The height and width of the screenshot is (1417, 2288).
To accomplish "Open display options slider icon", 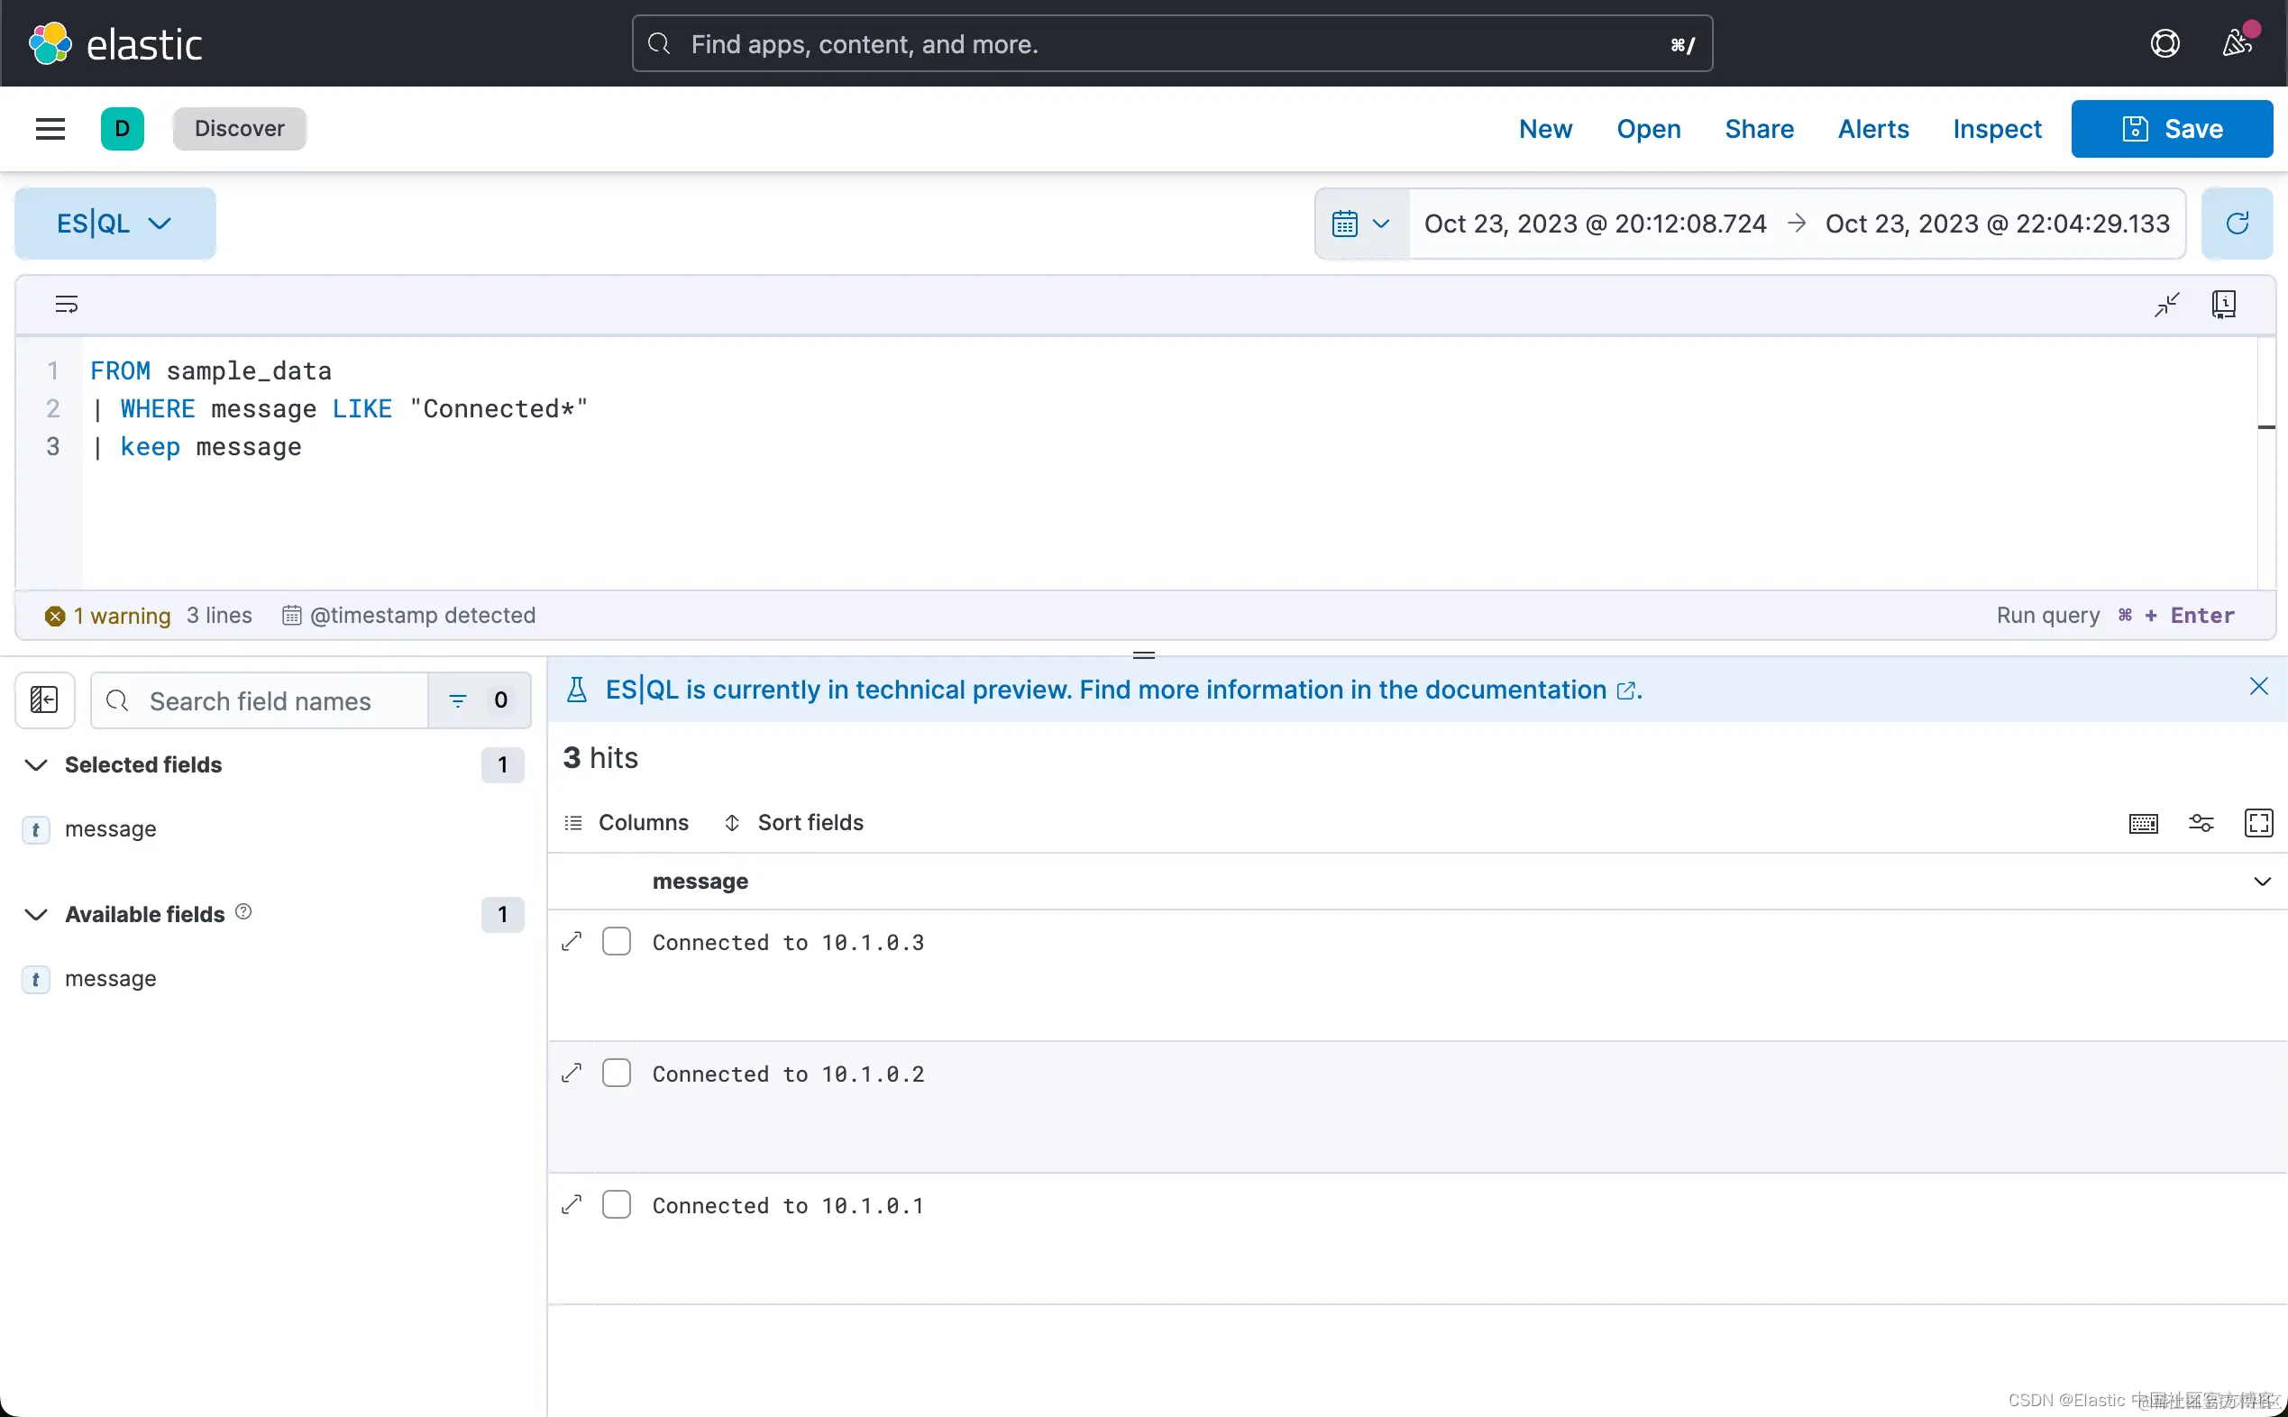I will (2200, 823).
